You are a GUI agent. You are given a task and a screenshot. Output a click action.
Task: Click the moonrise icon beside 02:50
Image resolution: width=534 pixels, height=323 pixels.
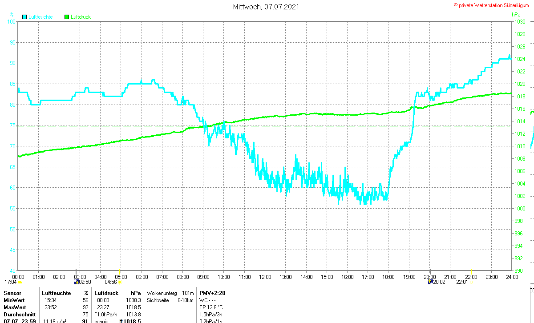[x=76, y=282]
